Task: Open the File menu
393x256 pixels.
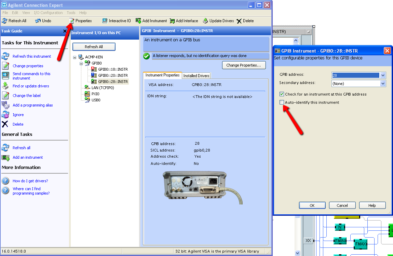Action: (5, 13)
